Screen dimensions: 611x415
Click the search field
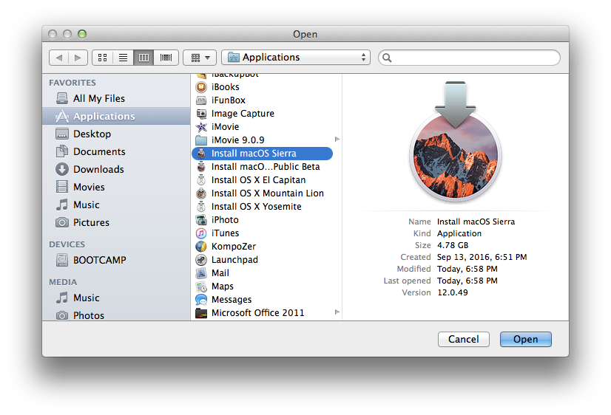(x=469, y=58)
